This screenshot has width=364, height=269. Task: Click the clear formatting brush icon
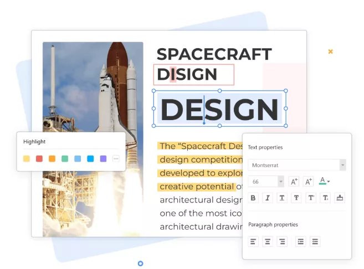pos(340,198)
